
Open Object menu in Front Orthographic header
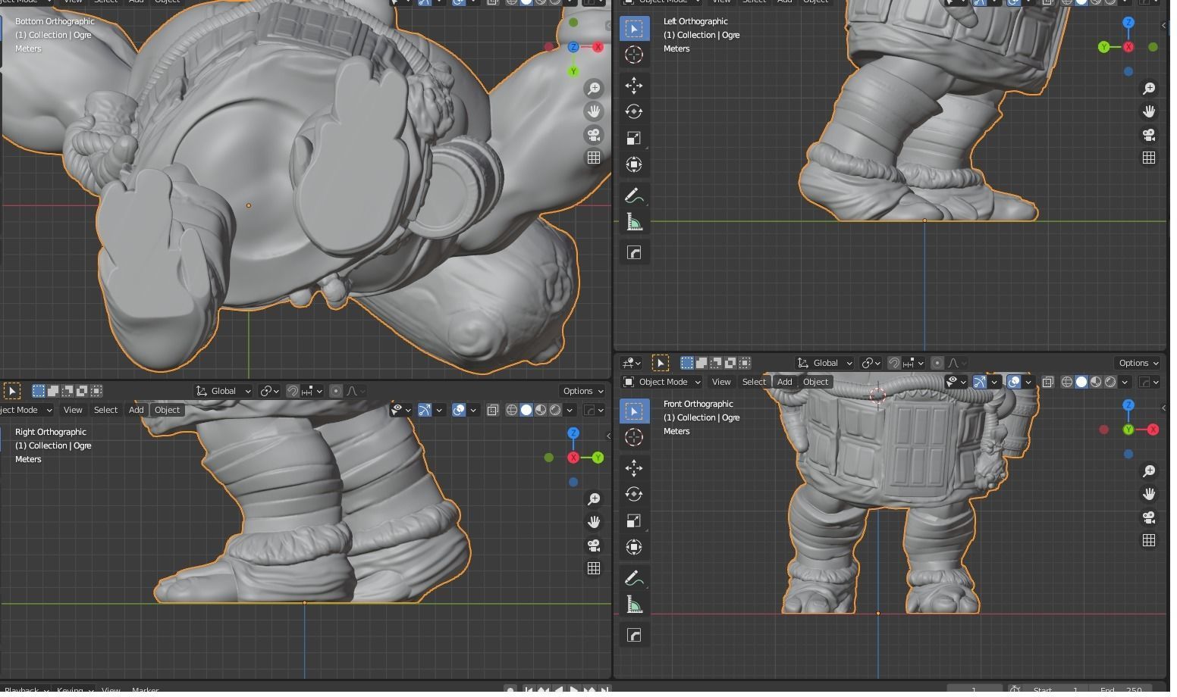pyautogui.click(x=815, y=383)
